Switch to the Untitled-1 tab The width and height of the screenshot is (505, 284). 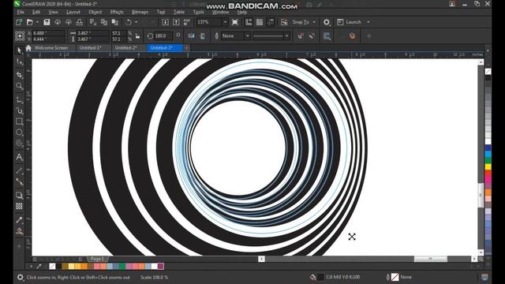tap(91, 47)
